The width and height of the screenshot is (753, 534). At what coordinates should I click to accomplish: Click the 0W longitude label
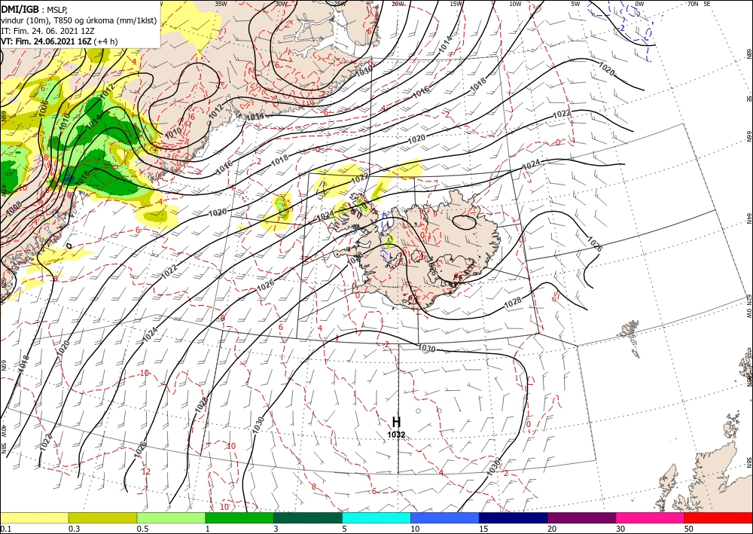click(x=639, y=4)
